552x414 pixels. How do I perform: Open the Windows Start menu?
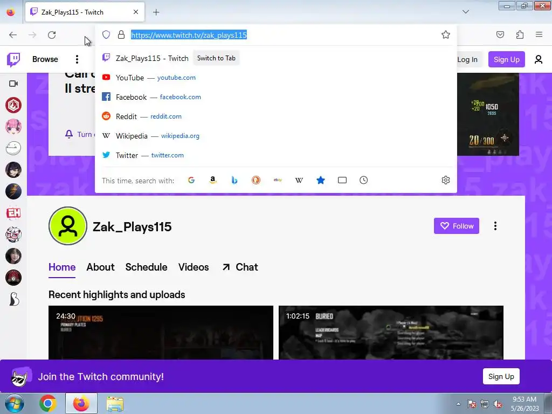pos(15,403)
